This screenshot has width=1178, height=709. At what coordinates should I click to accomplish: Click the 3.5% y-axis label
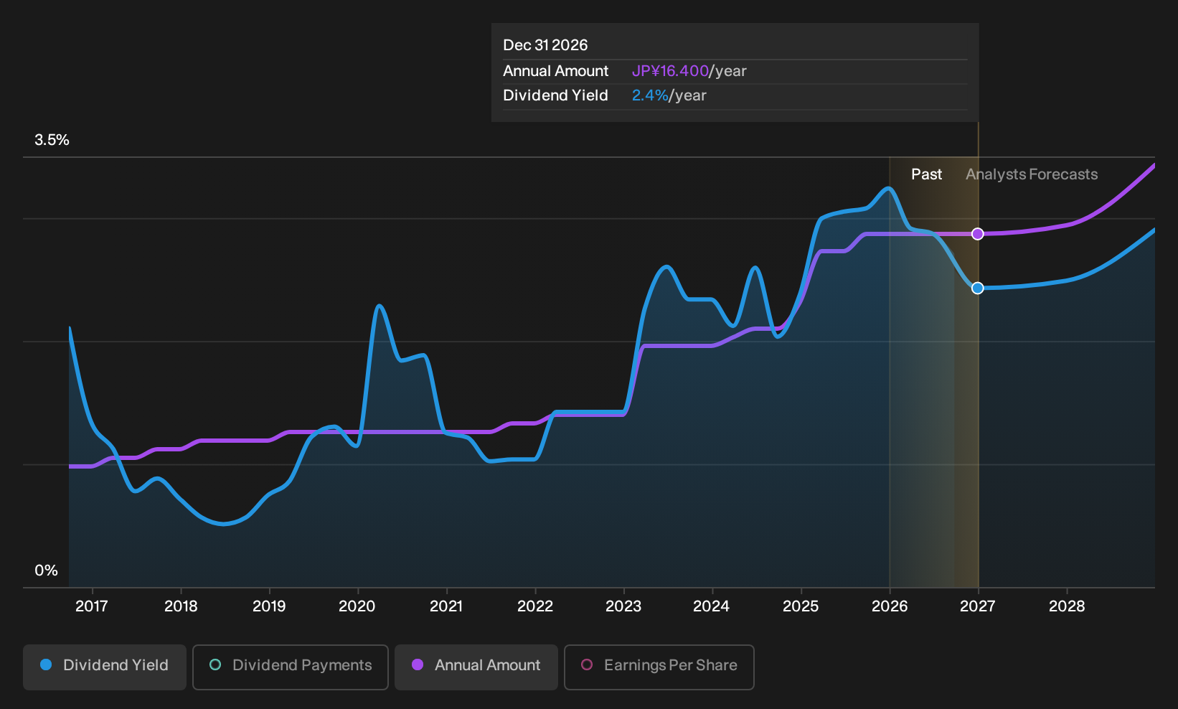tap(52, 140)
